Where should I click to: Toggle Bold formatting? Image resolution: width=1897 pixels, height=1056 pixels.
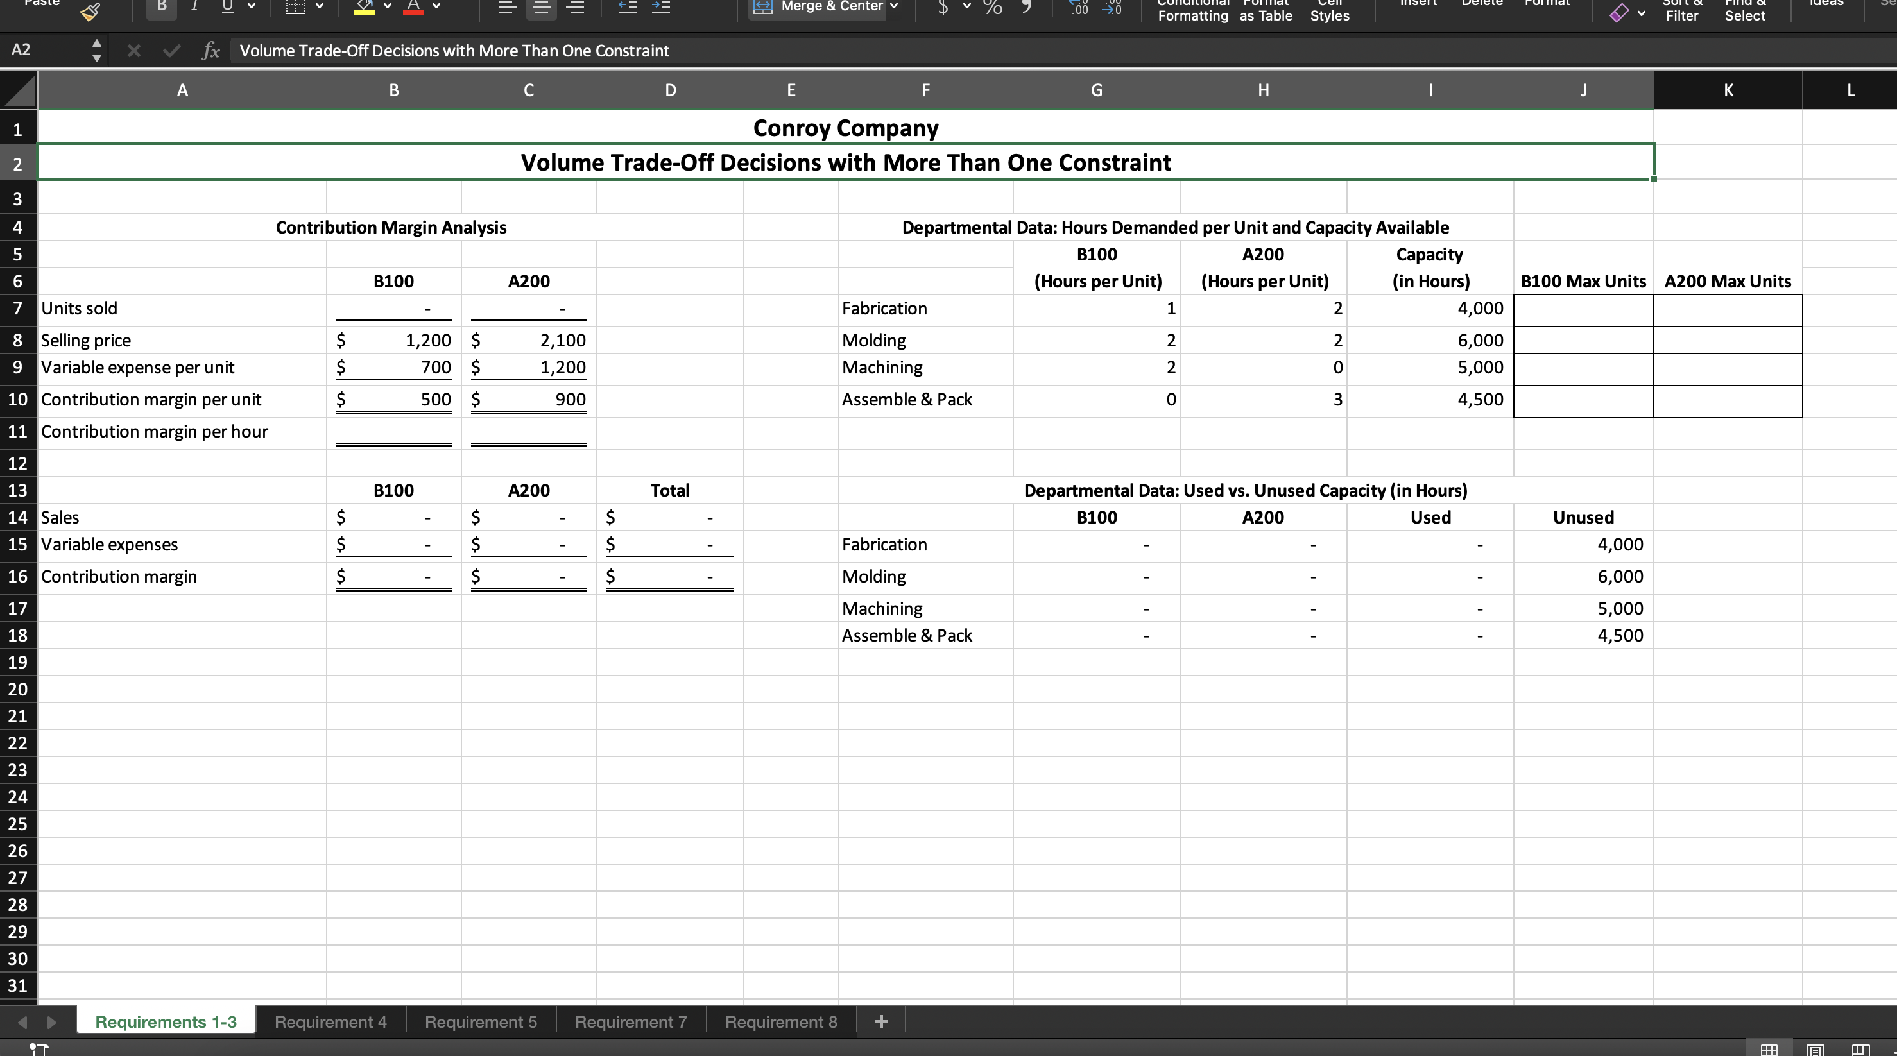161,6
